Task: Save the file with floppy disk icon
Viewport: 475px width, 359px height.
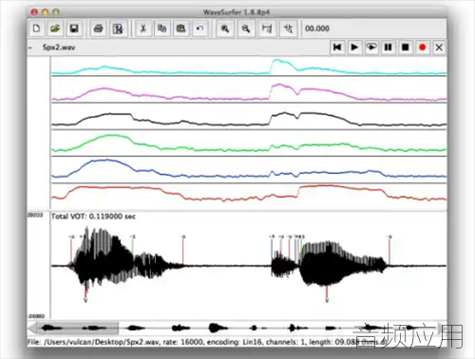Action: click(74, 28)
